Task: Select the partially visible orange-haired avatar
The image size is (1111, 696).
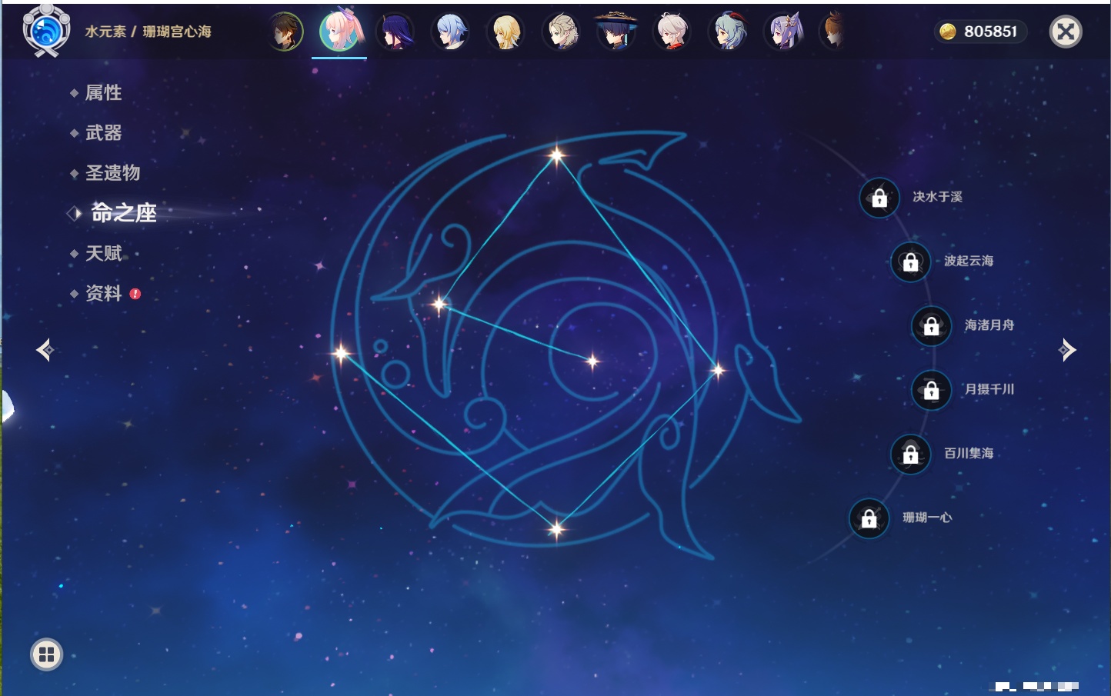Action: pos(833,32)
